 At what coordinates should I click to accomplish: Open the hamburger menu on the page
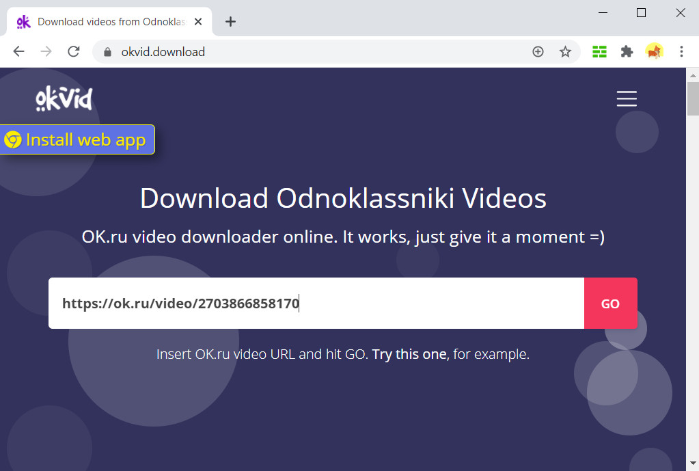[627, 98]
